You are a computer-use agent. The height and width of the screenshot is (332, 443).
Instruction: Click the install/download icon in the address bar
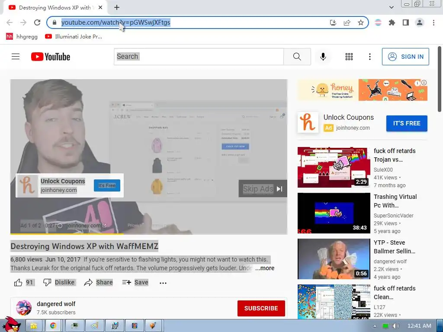(333, 22)
